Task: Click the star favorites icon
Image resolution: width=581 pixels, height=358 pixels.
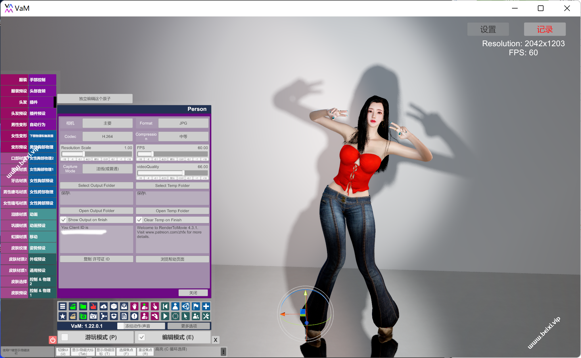Action: coord(62,316)
